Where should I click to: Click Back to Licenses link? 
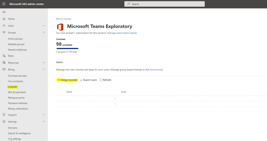tap(64, 19)
